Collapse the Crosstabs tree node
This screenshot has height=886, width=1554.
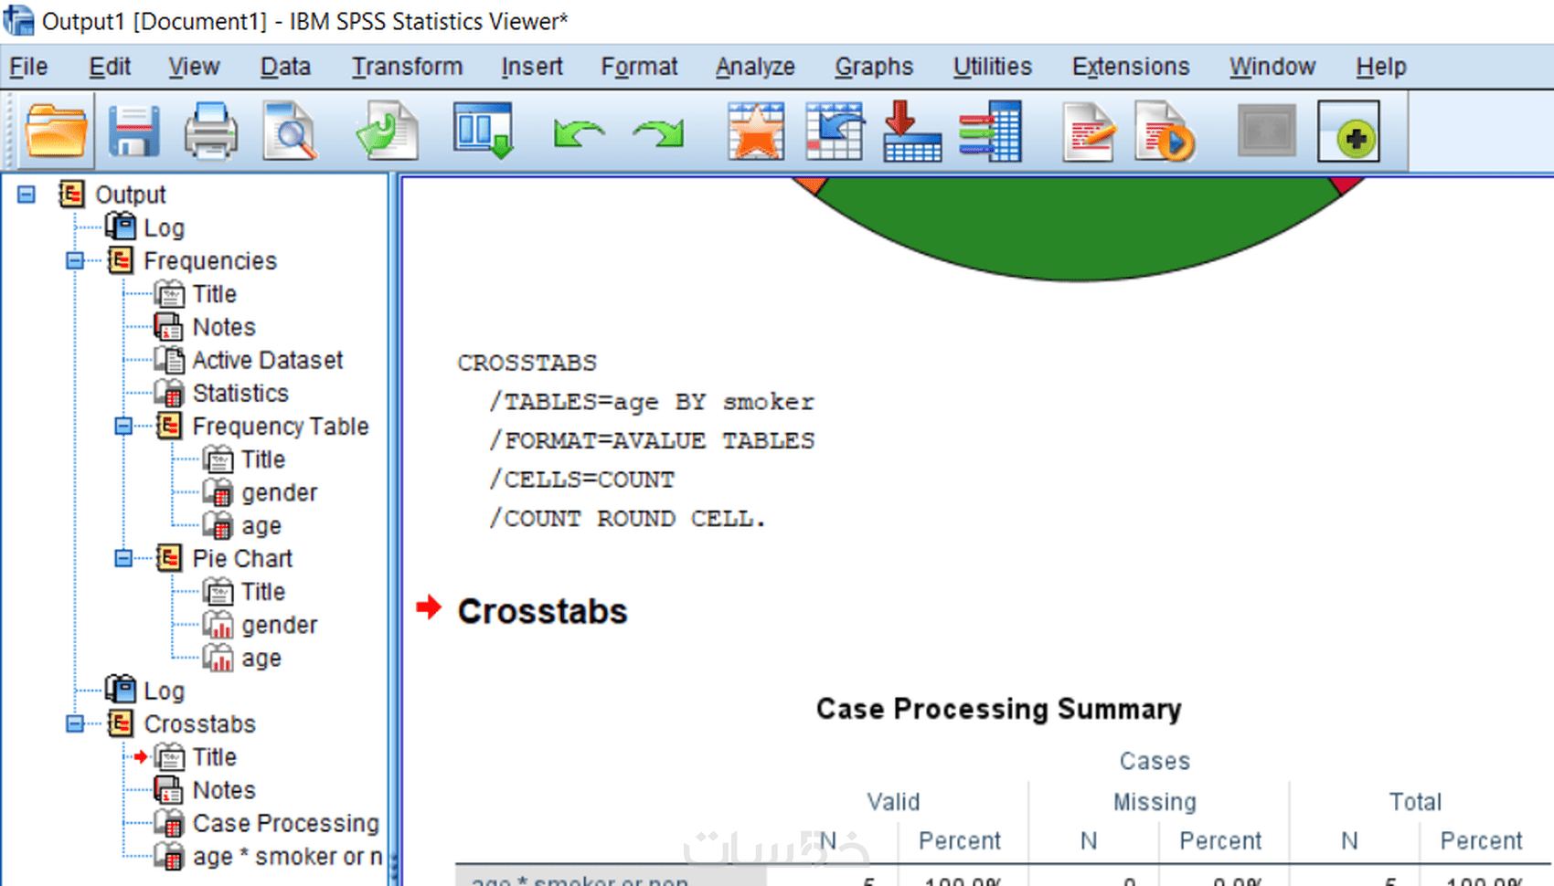click(x=75, y=724)
